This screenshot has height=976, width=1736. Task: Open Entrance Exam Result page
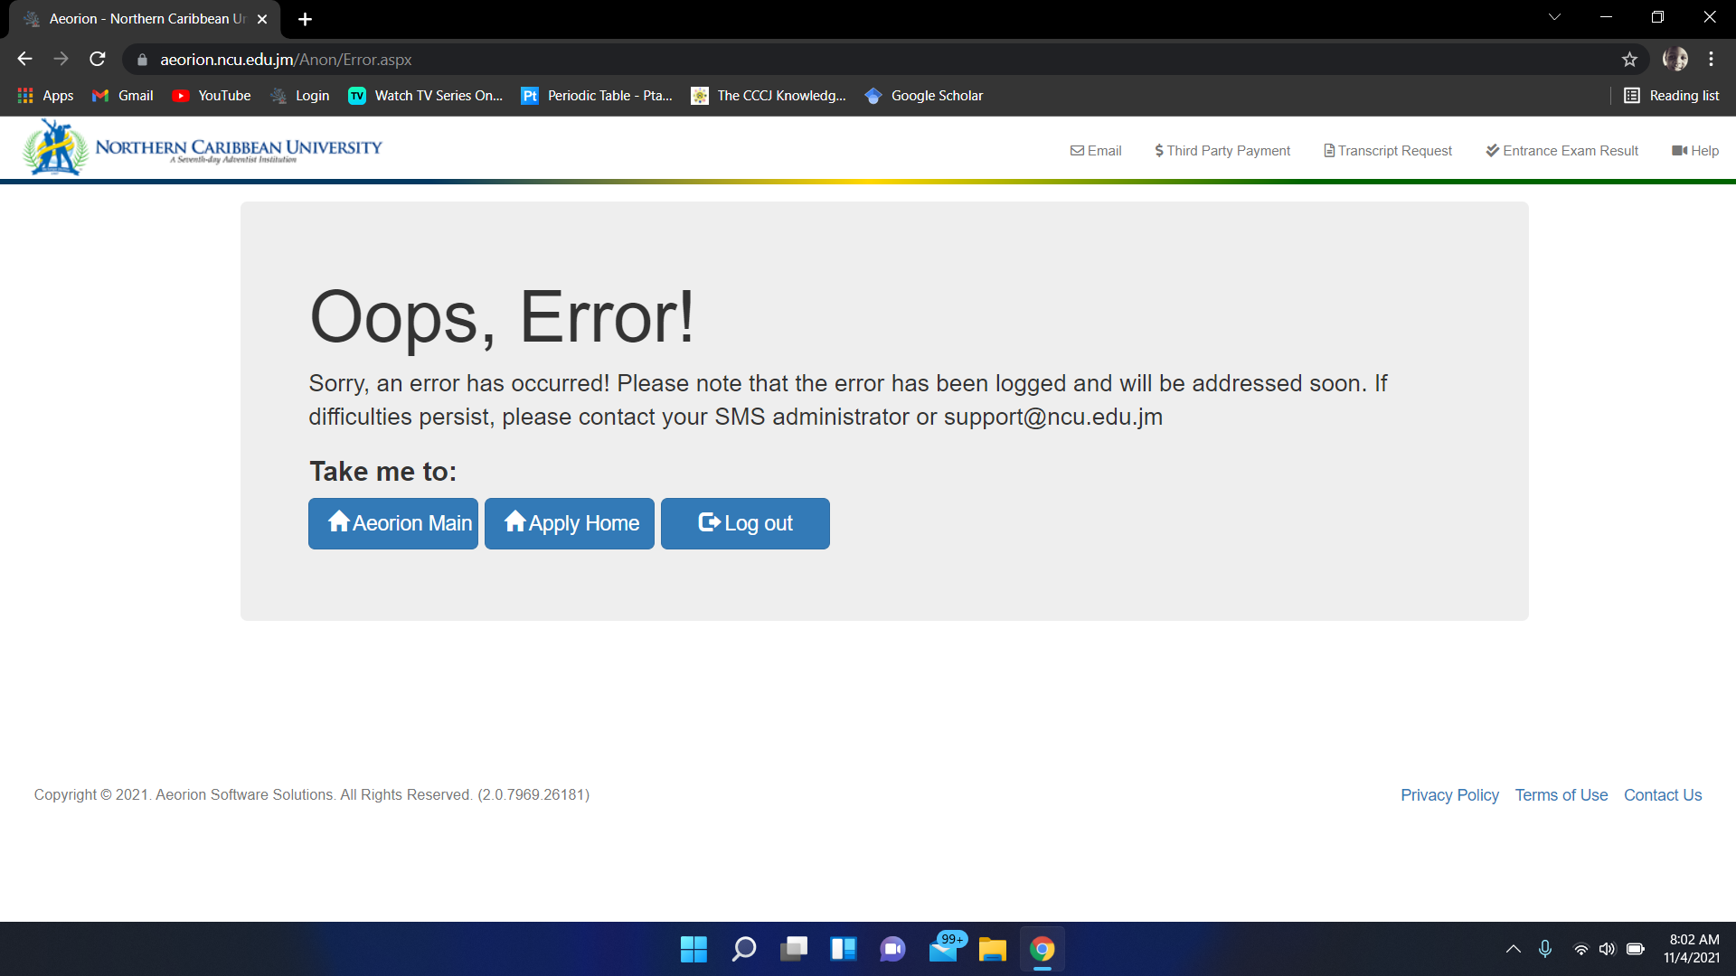1561,151
